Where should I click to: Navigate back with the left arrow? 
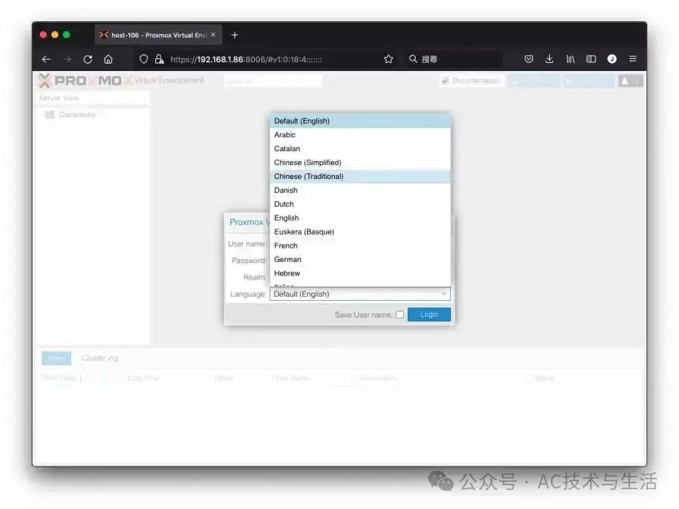click(x=46, y=59)
